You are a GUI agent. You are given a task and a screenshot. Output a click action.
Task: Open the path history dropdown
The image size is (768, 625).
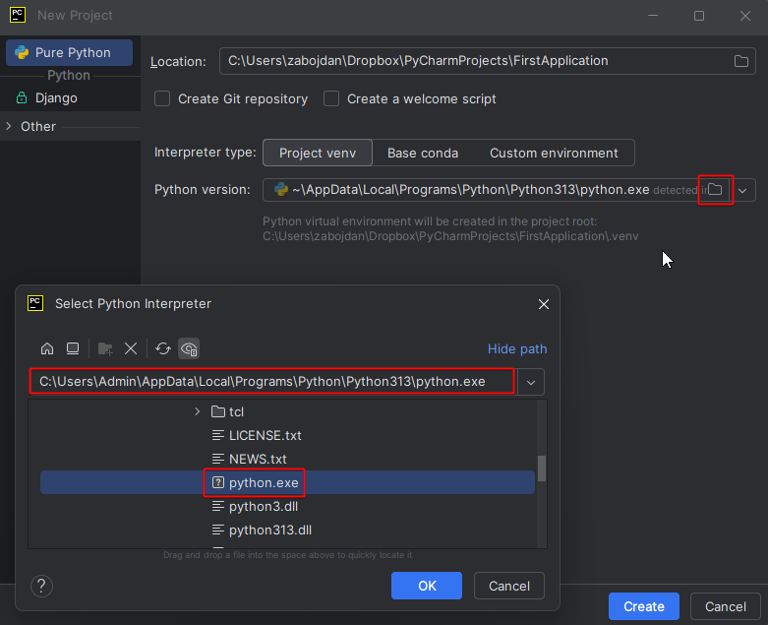(531, 382)
